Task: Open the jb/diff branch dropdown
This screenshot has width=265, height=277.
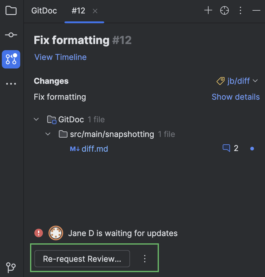Action: (255, 81)
